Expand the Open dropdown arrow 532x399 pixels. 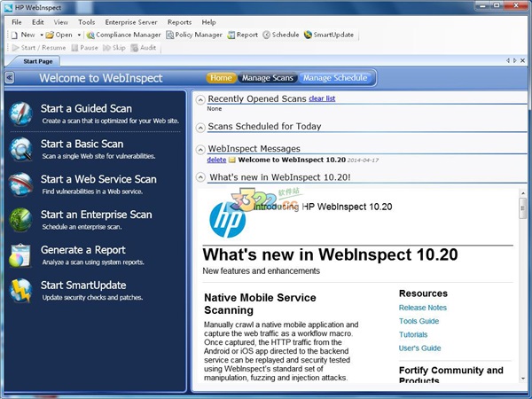[x=79, y=35]
